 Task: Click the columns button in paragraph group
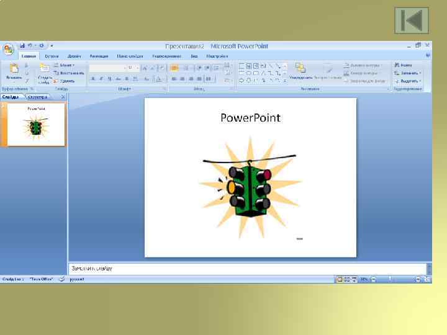tap(209, 79)
